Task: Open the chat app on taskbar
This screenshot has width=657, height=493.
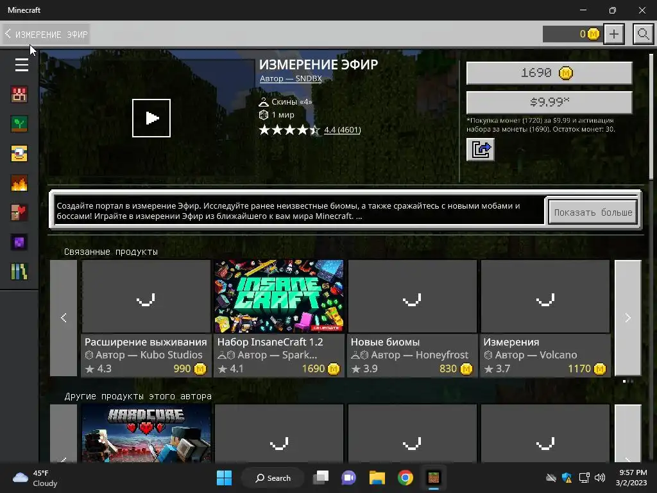Action: click(x=348, y=478)
